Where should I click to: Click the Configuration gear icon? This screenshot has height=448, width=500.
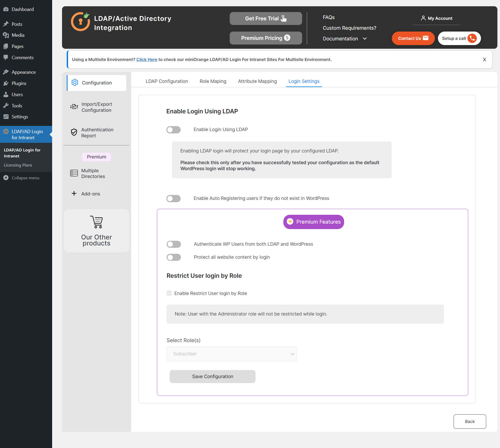tap(75, 82)
